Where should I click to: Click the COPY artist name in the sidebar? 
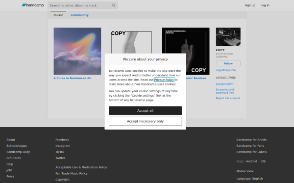pyautogui.click(x=220, y=50)
